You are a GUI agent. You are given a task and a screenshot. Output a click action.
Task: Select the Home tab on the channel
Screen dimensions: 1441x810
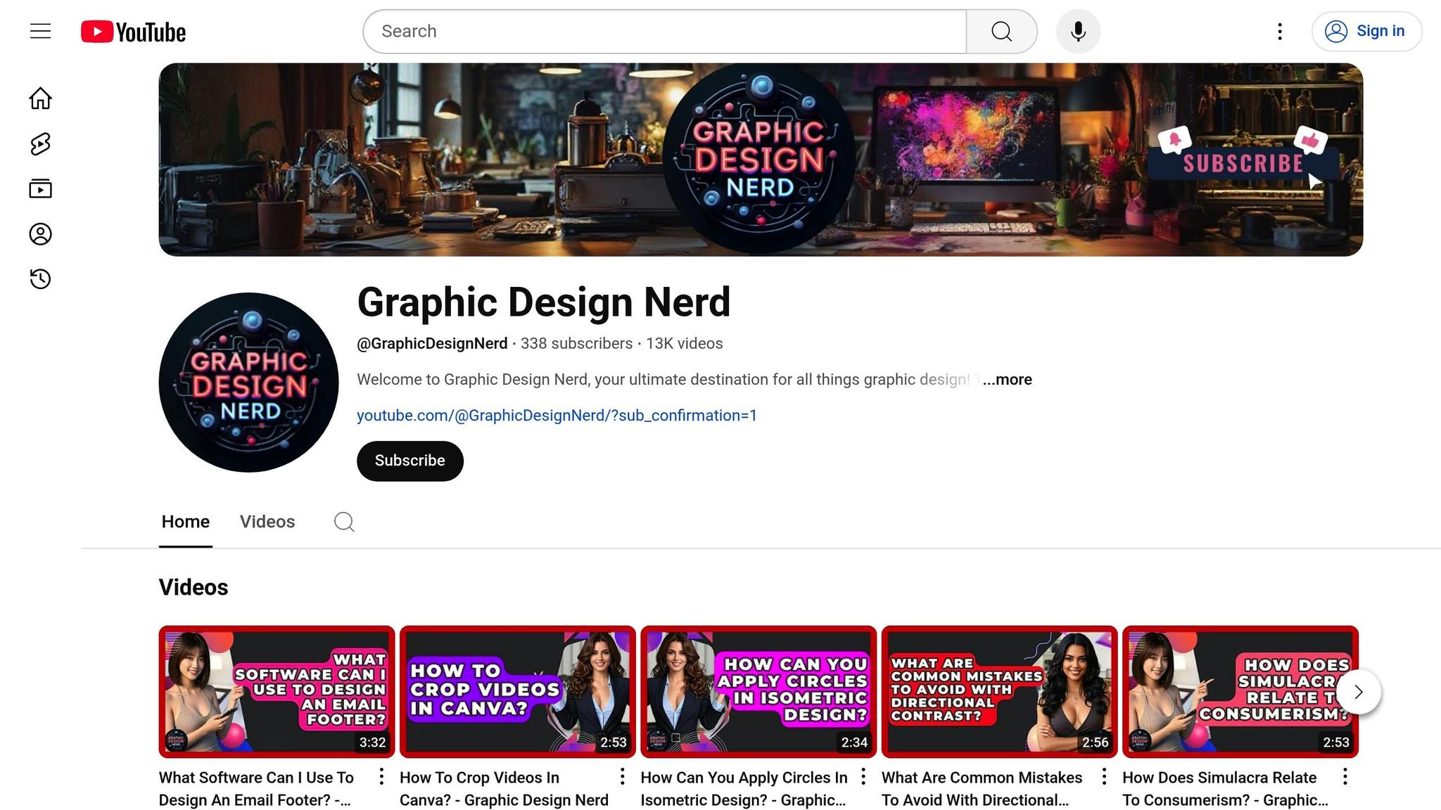185,522
